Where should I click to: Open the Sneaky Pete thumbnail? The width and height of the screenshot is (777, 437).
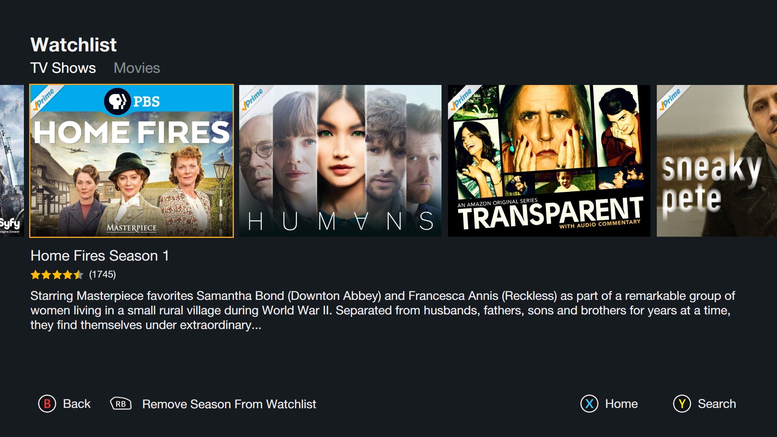tap(717, 161)
